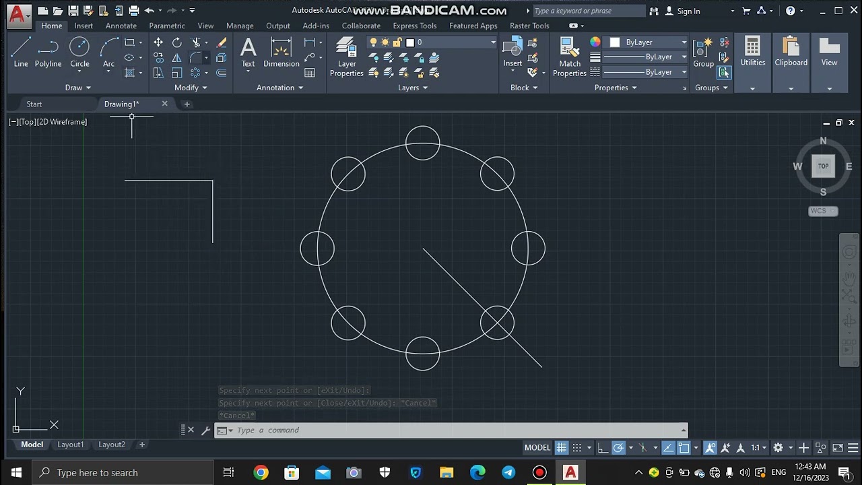Switch to the Manage ribbon tab
The image size is (862, 485).
click(x=240, y=26)
